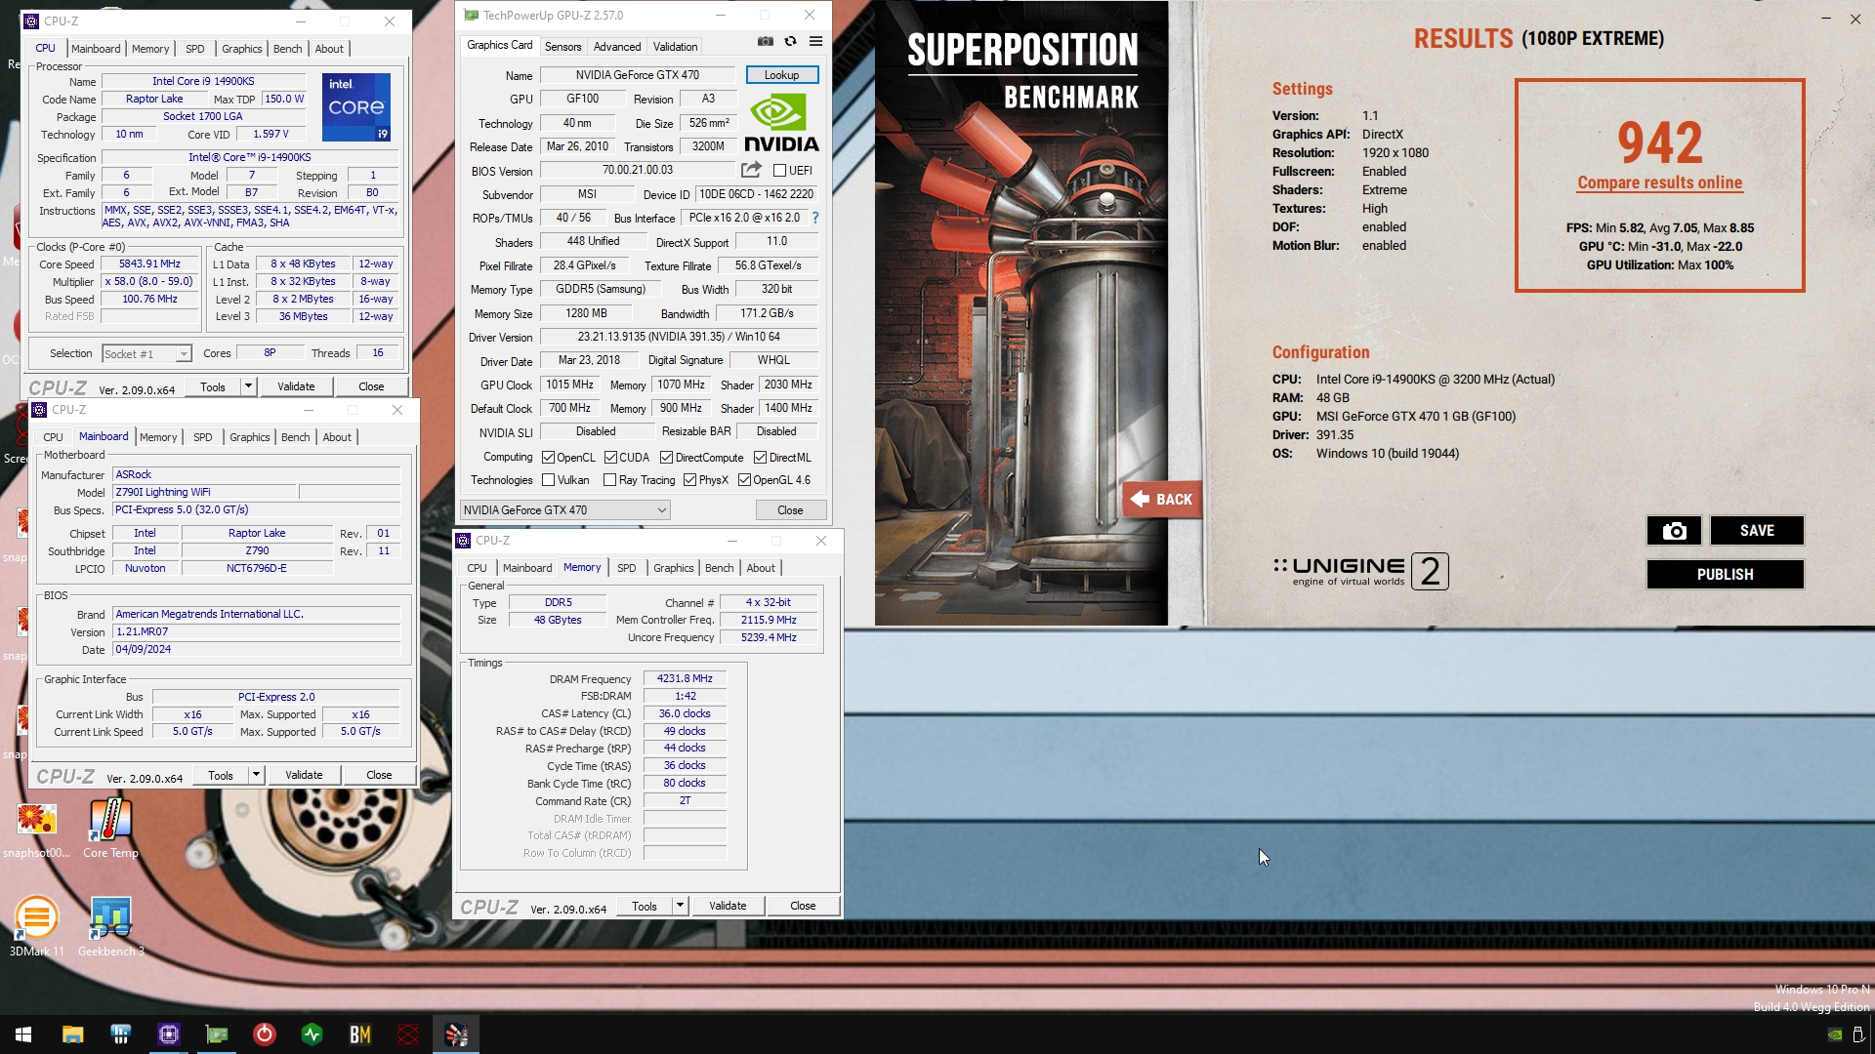Viewport: 1875px width, 1054px height.
Task: Open the Validation tab in GPU-Z
Action: pyautogui.click(x=675, y=47)
